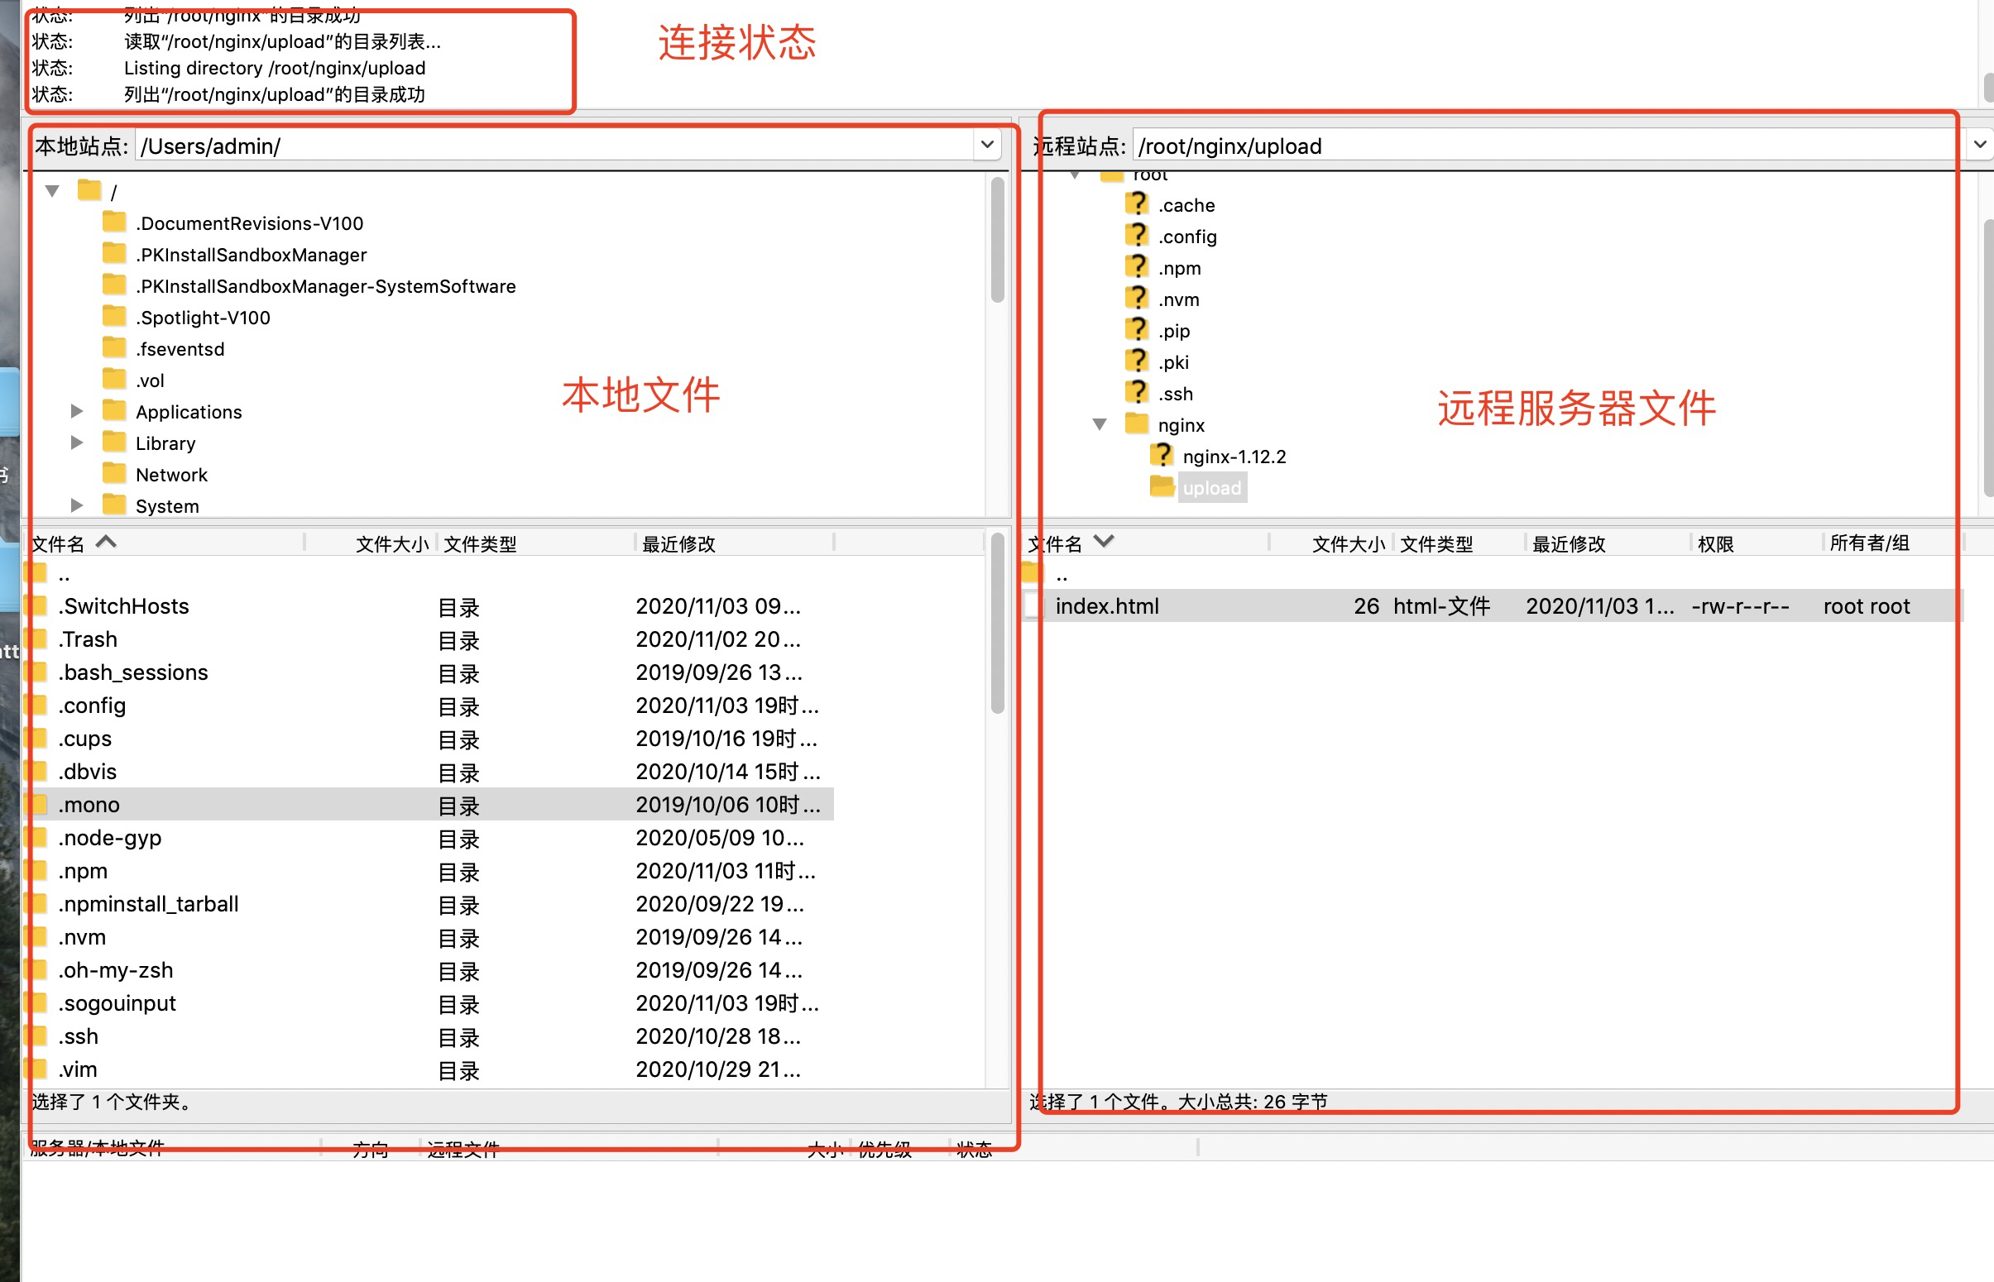The width and height of the screenshot is (1994, 1282).
Task: Sort local files by 文件名 column header
Action: 58,543
